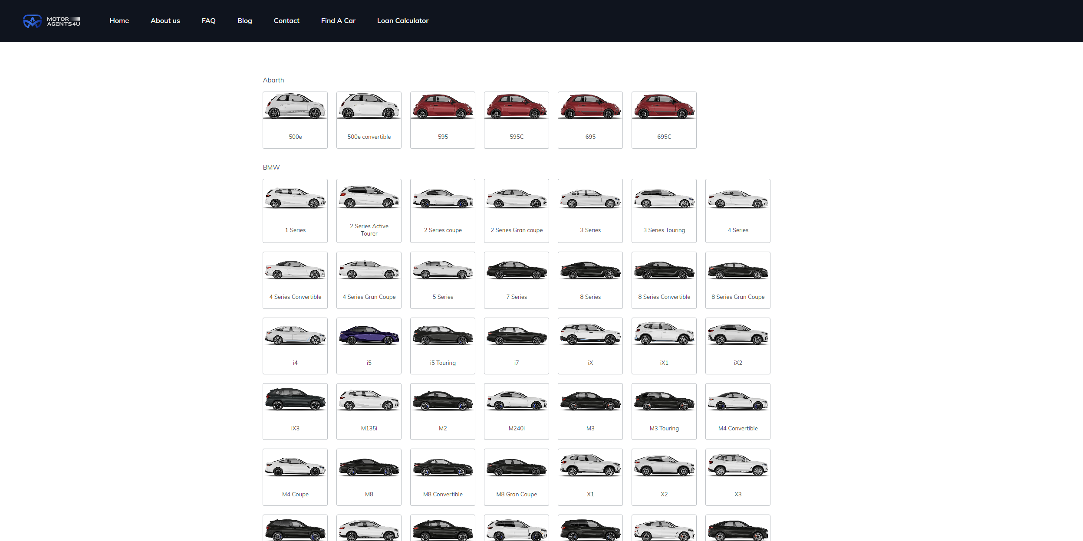
Task: Open the BMW iX3 card
Action: (x=295, y=411)
